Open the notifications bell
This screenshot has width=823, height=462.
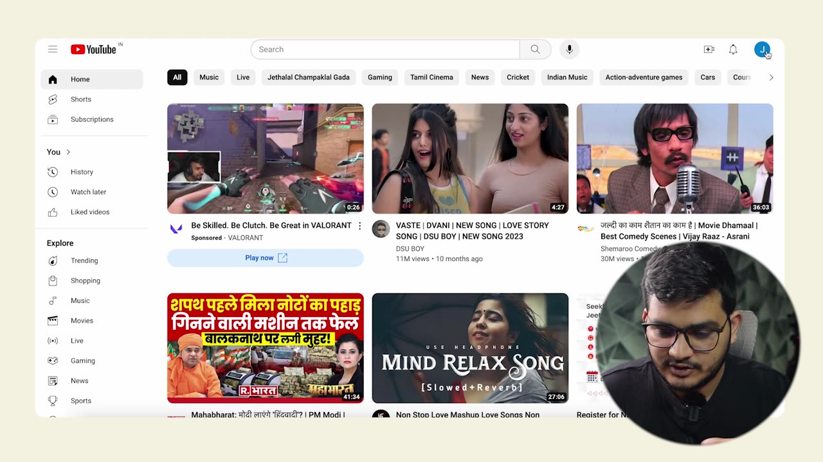click(733, 49)
